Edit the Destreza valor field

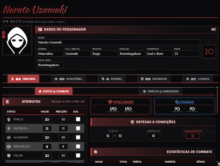tap(47, 129)
